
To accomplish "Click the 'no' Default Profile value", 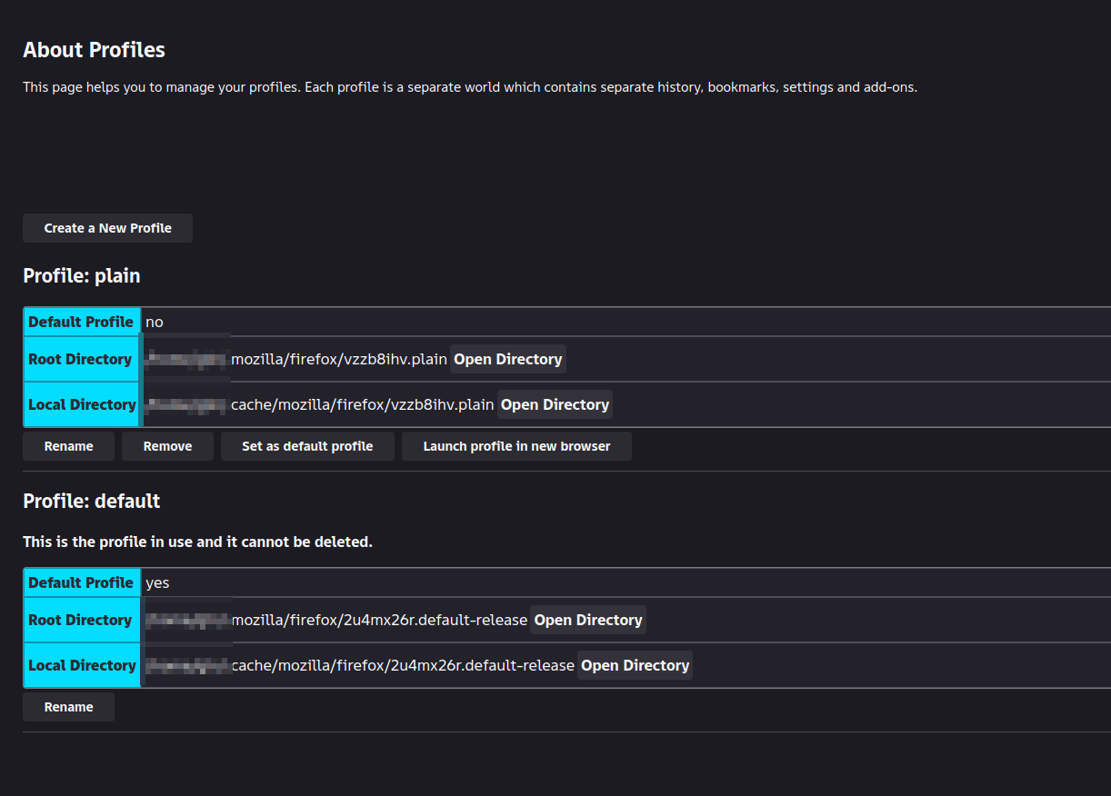I will coord(155,322).
